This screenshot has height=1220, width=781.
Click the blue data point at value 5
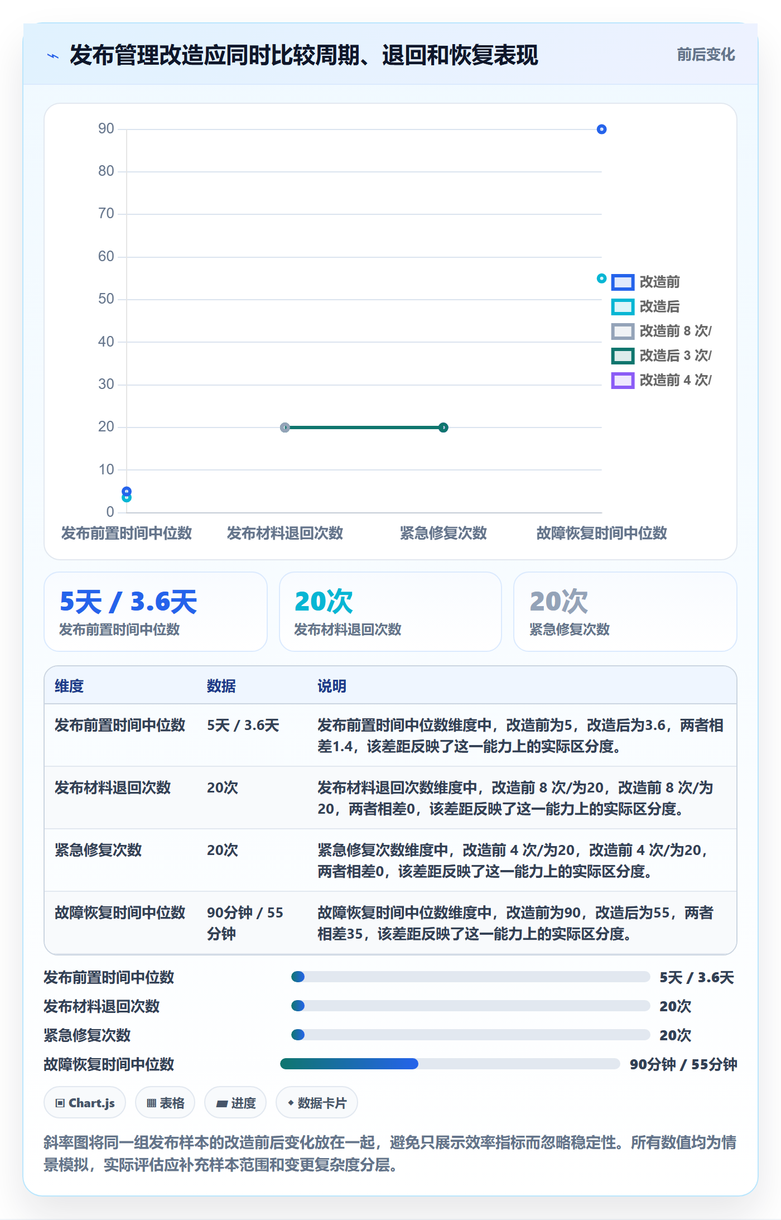[x=127, y=491]
